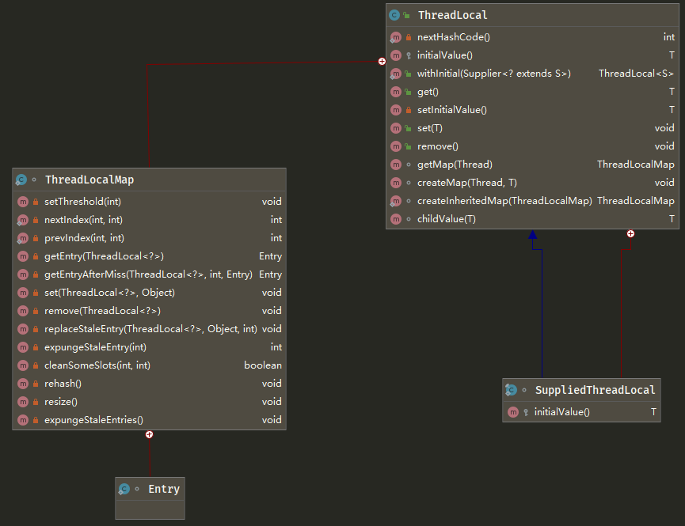The image size is (685, 526).
Task: Click ThreadLocal<S> return type of withInitial
Action: [x=637, y=74]
